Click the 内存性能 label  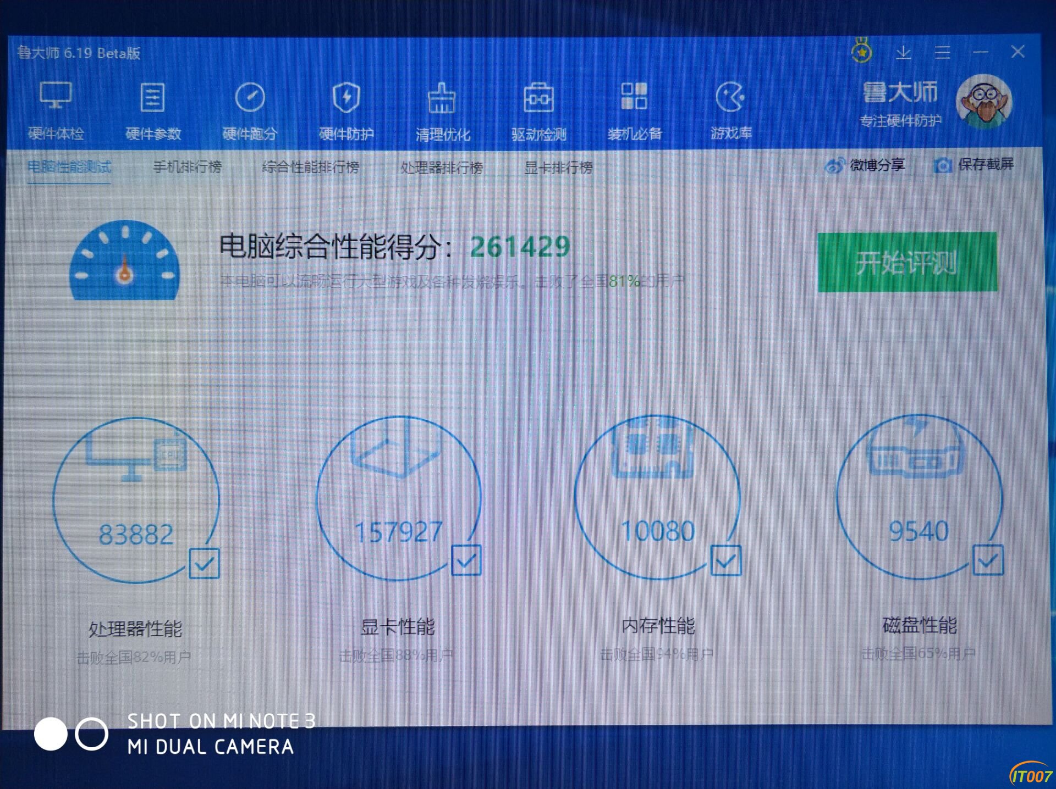coord(658,626)
